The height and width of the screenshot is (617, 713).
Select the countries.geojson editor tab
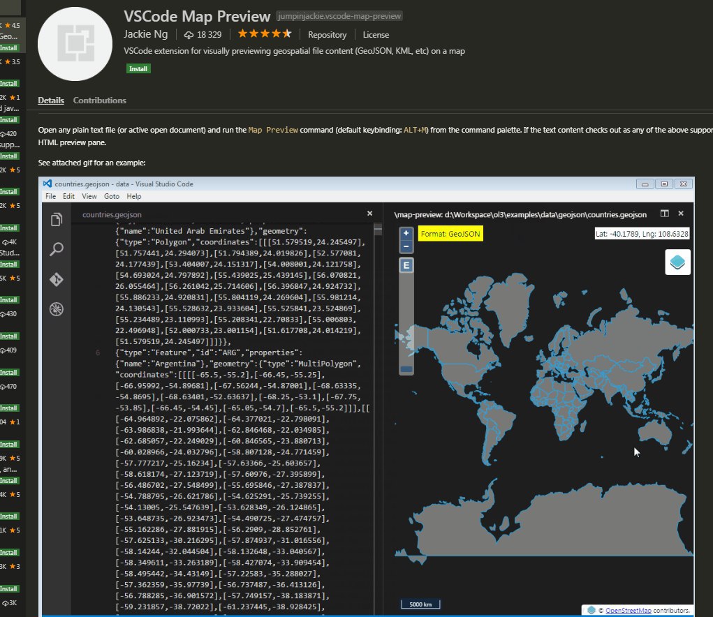click(112, 214)
